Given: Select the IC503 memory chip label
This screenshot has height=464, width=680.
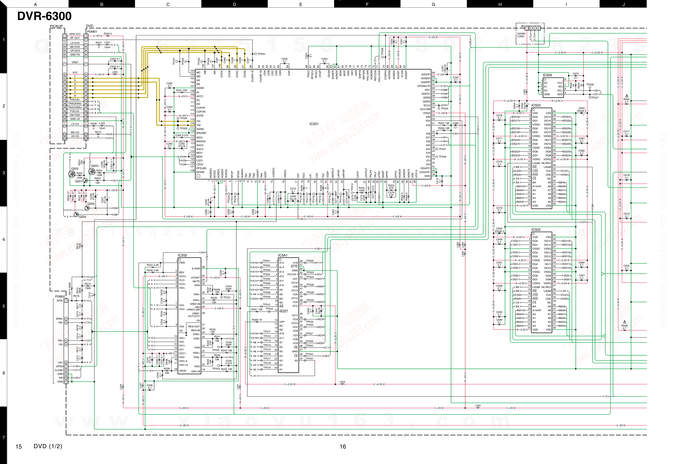Looking at the screenshot, I should (x=536, y=105).
